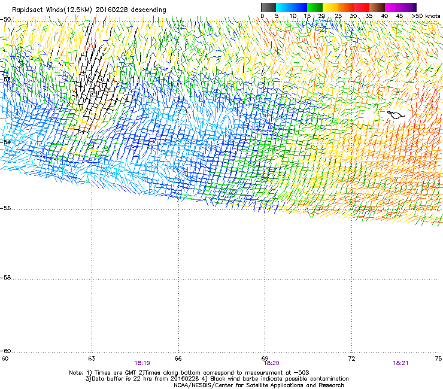Click the yellow 20-25 knots legend swatch
This screenshot has width=443, height=389.
[330, 7]
